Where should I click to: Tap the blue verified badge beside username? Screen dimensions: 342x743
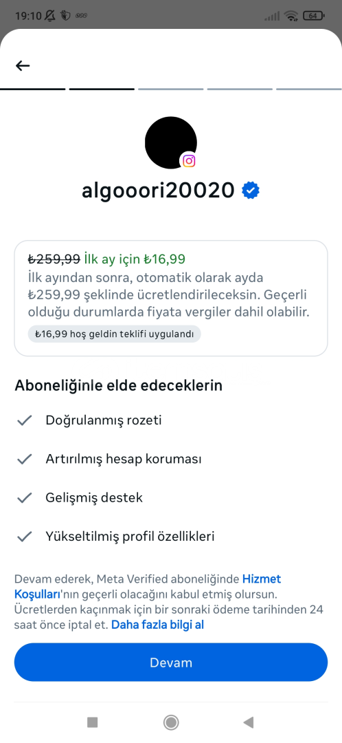[x=250, y=191]
